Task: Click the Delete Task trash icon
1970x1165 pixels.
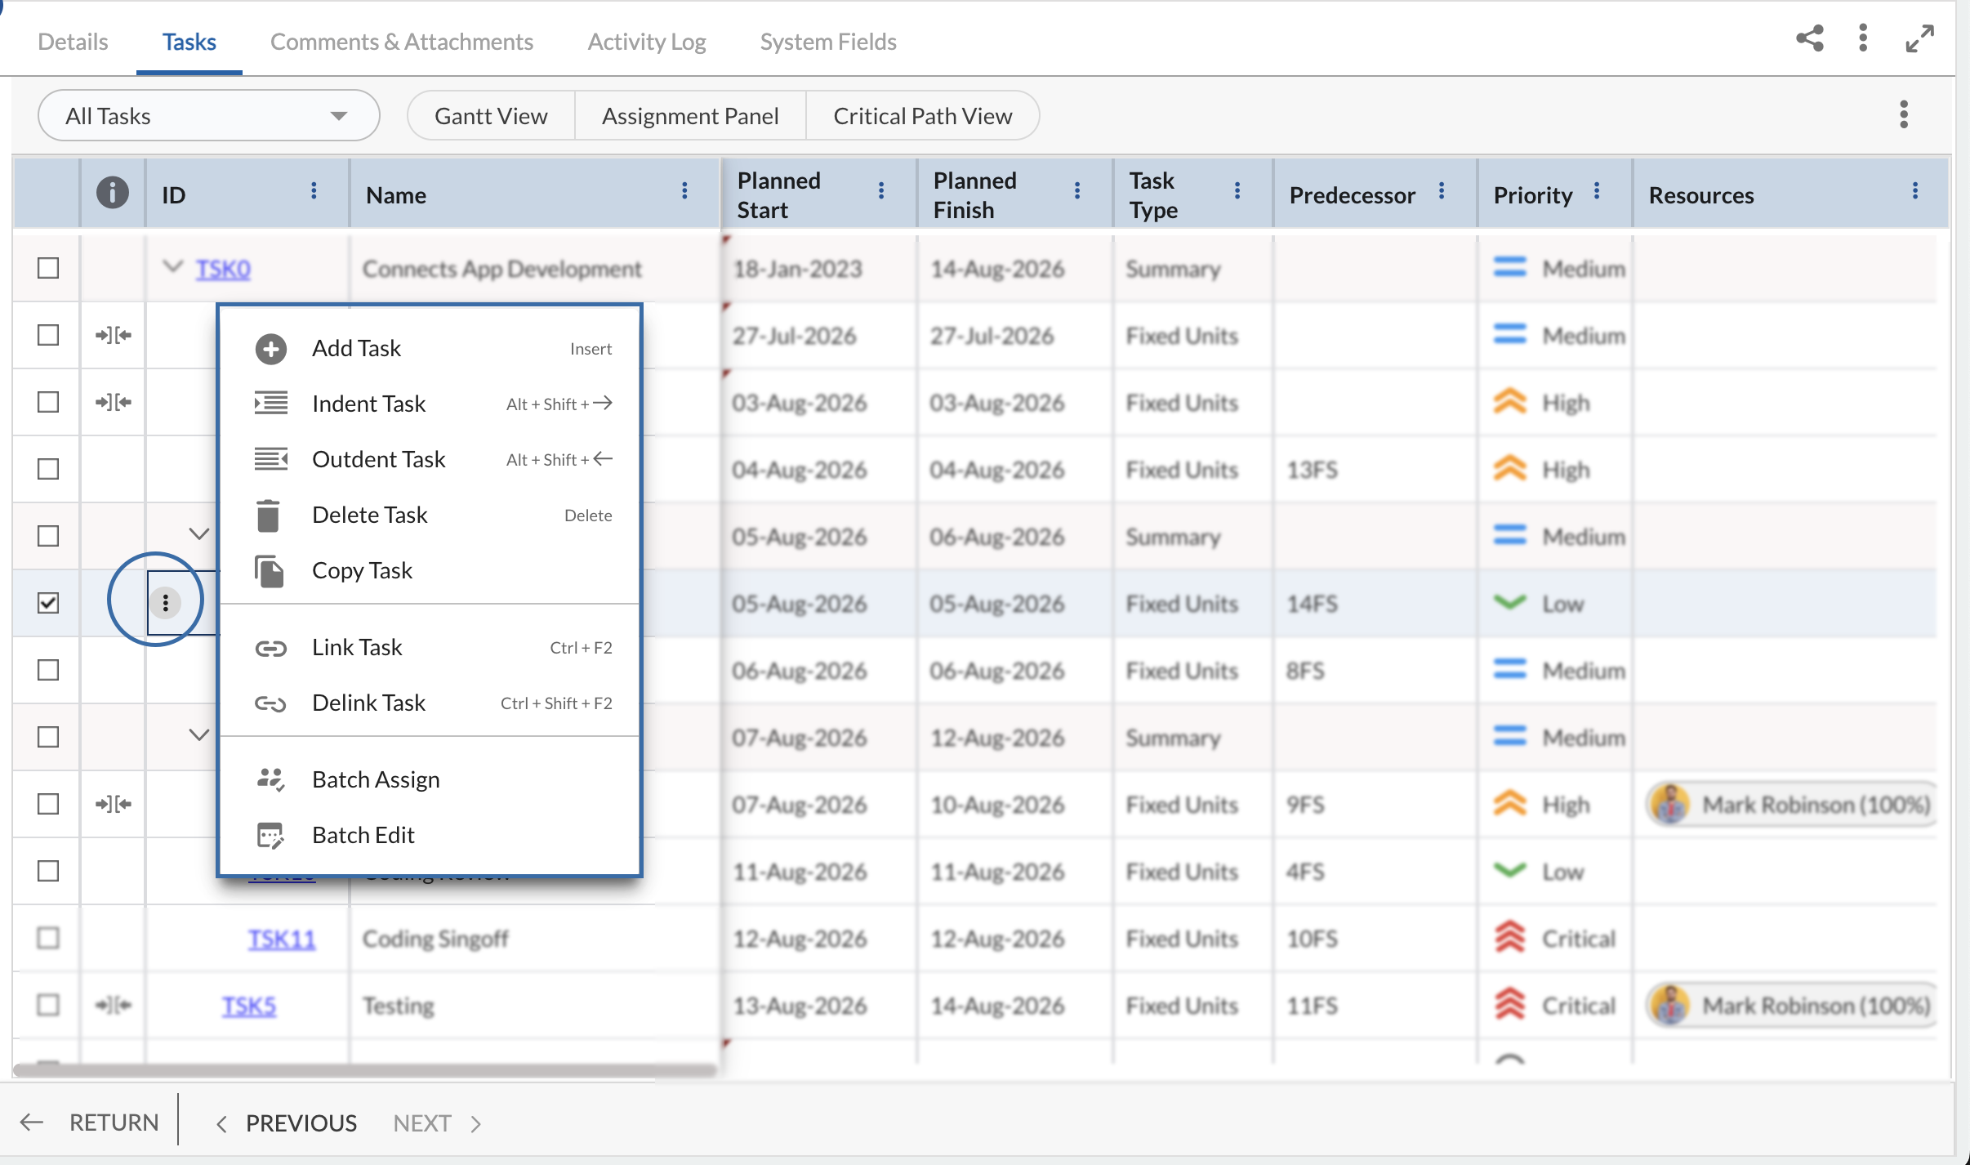Action: [x=269, y=516]
